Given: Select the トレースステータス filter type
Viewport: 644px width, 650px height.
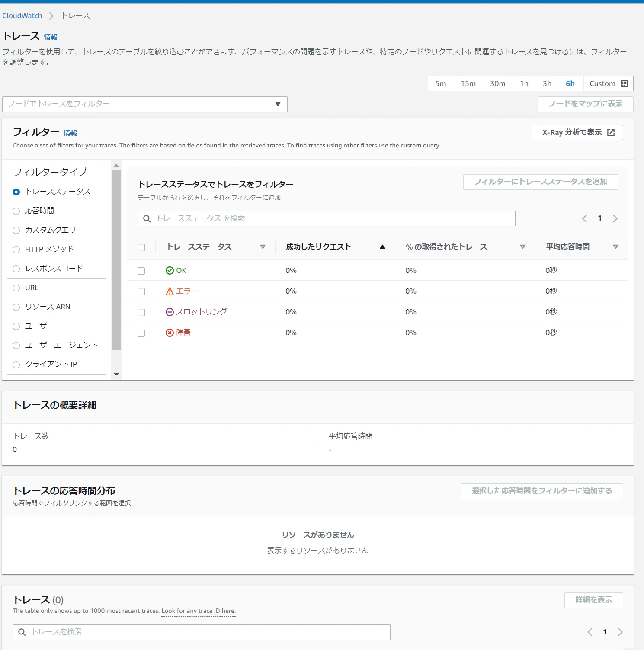Looking at the screenshot, I should click(x=16, y=192).
